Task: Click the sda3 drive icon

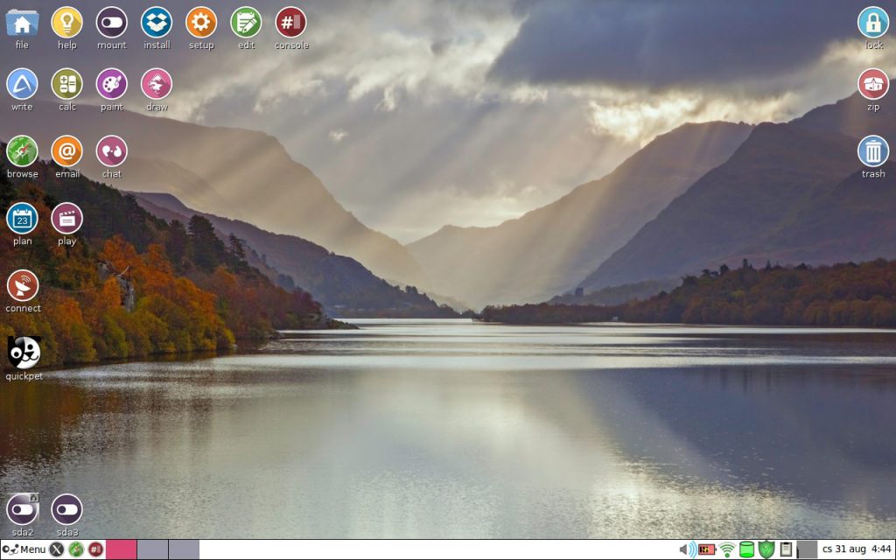Action: coord(66,509)
